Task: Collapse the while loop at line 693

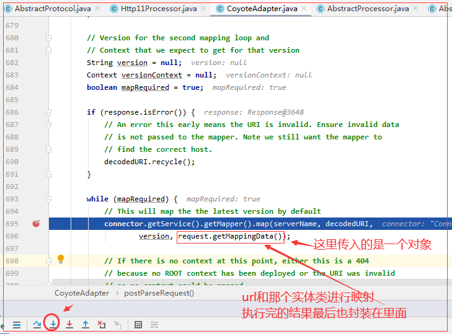Action: (49, 199)
